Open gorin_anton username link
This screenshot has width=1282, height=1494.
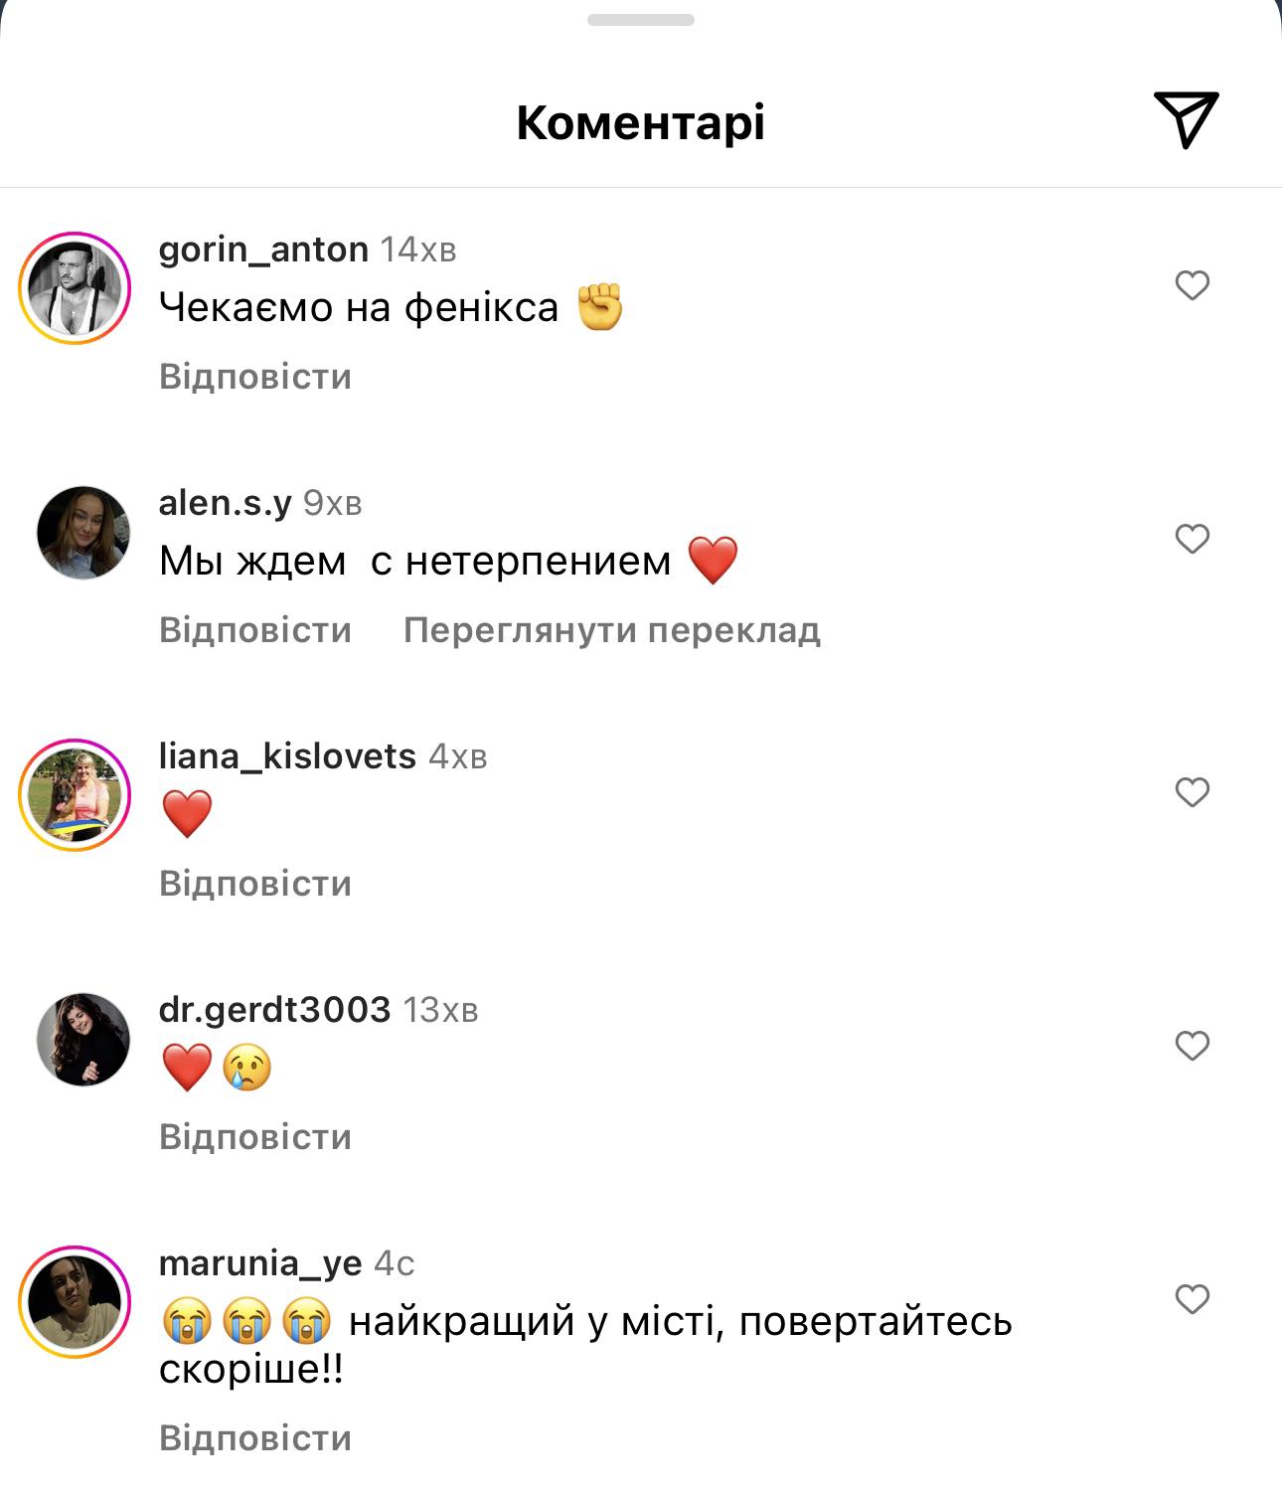263,249
